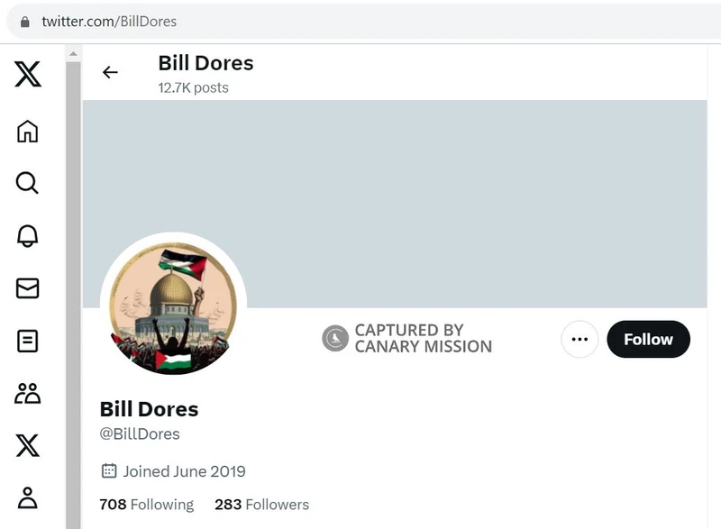Open the more options menu on the profile
This screenshot has width=721, height=529.
click(x=578, y=340)
